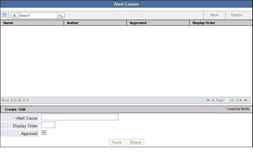Viewport: 253px width, 153px height.
Task: Click the Page number input box
Action: coord(227,100)
